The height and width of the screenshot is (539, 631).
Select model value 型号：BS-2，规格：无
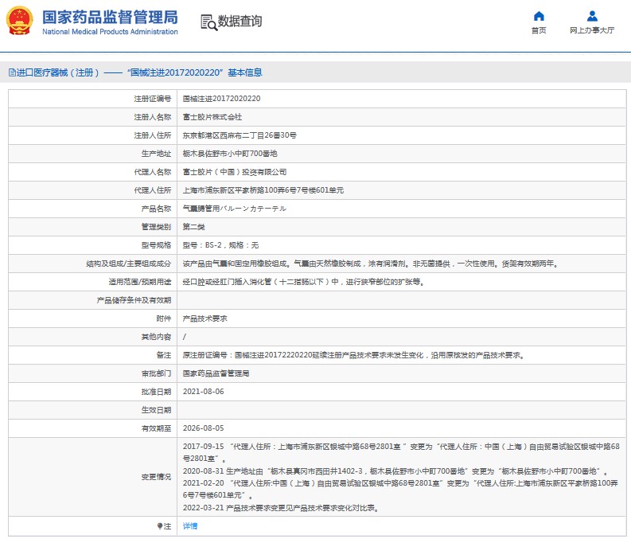(220, 245)
